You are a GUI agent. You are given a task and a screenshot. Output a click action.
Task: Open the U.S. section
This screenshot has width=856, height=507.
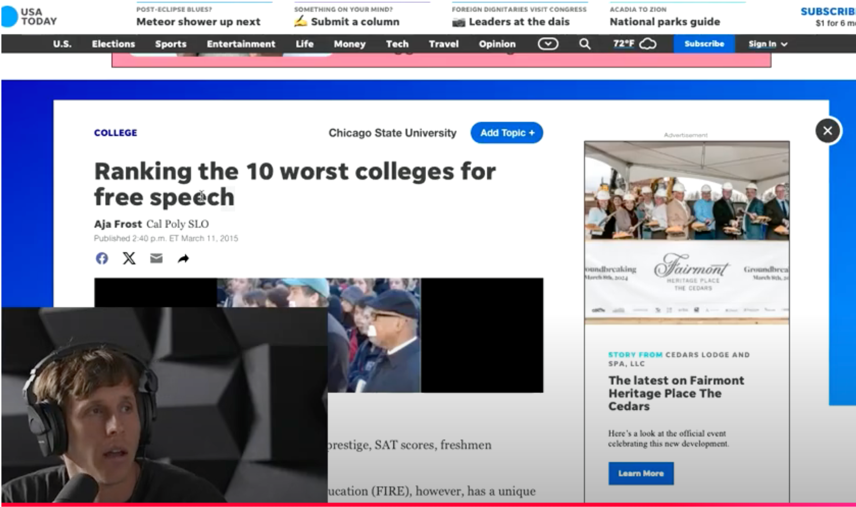point(62,44)
